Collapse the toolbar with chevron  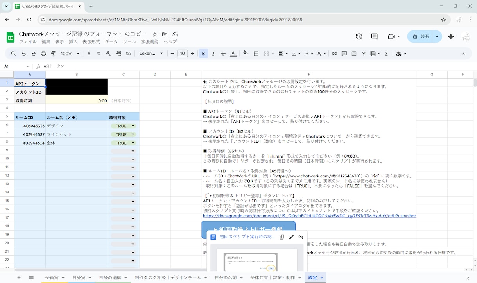[x=463, y=54]
